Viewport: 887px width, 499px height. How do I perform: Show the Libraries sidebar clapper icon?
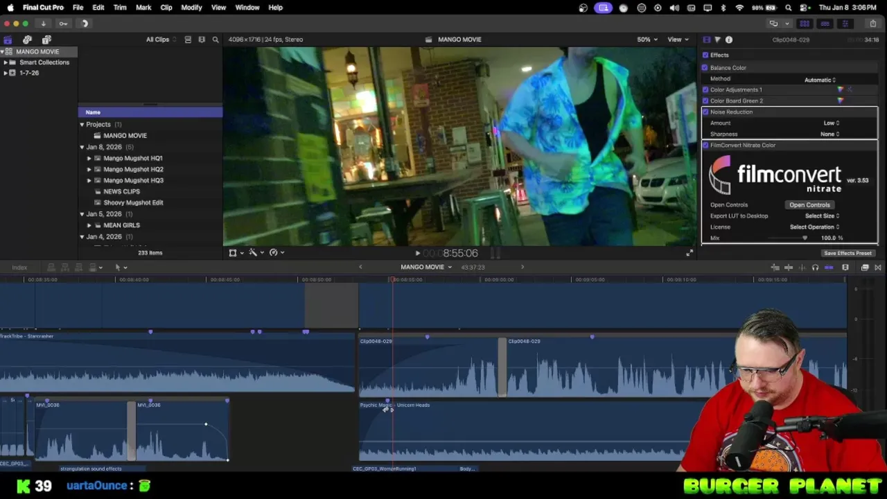[8, 40]
